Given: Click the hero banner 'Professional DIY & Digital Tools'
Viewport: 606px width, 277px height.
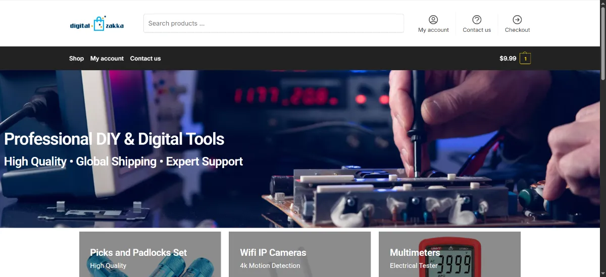Looking at the screenshot, I should coord(114,139).
